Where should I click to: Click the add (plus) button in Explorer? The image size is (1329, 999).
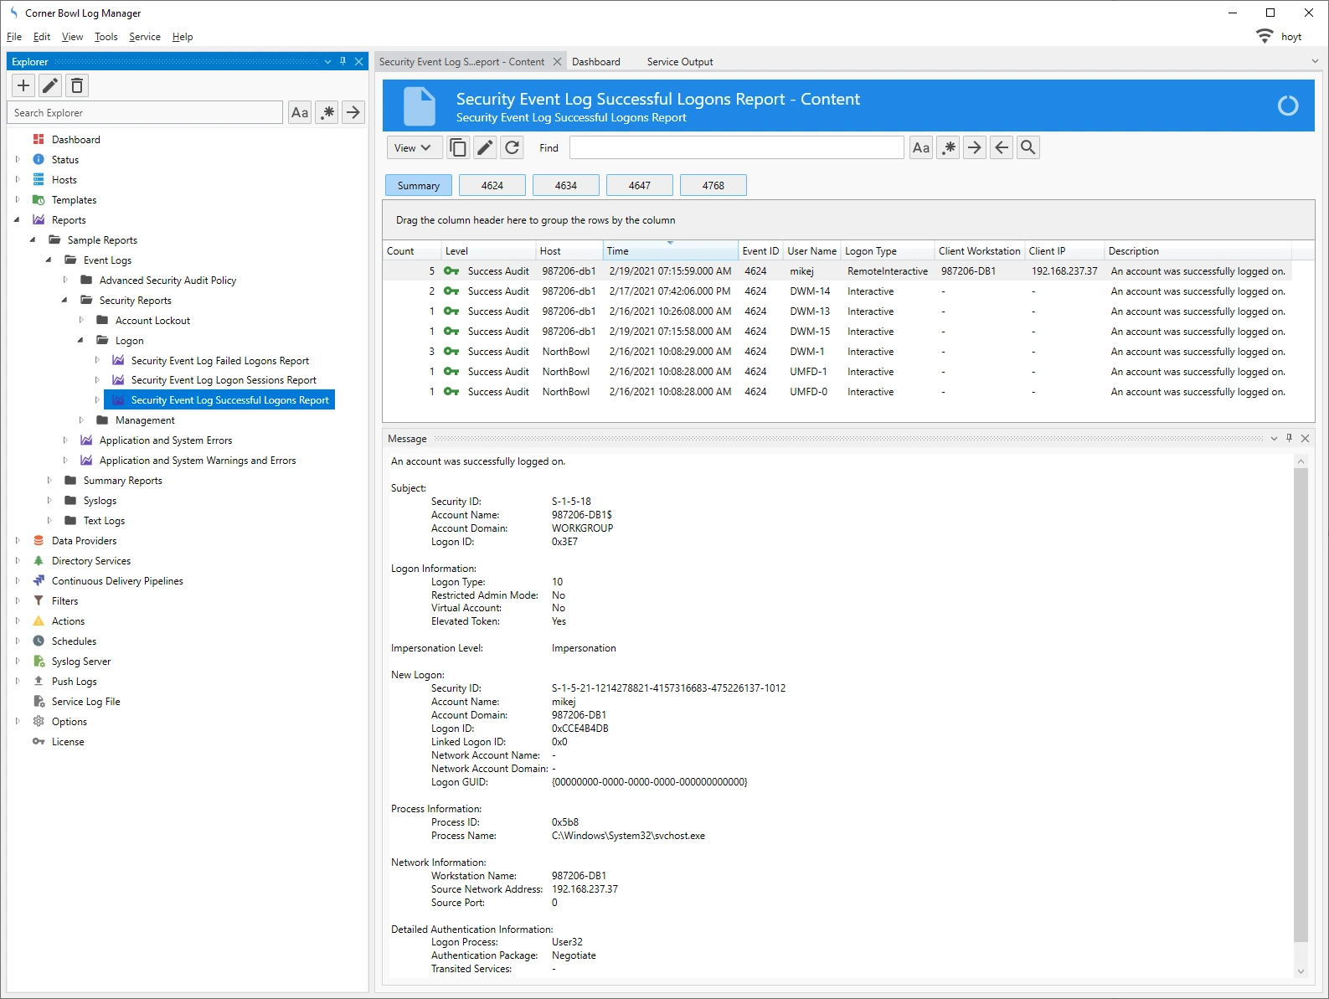pos(23,85)
